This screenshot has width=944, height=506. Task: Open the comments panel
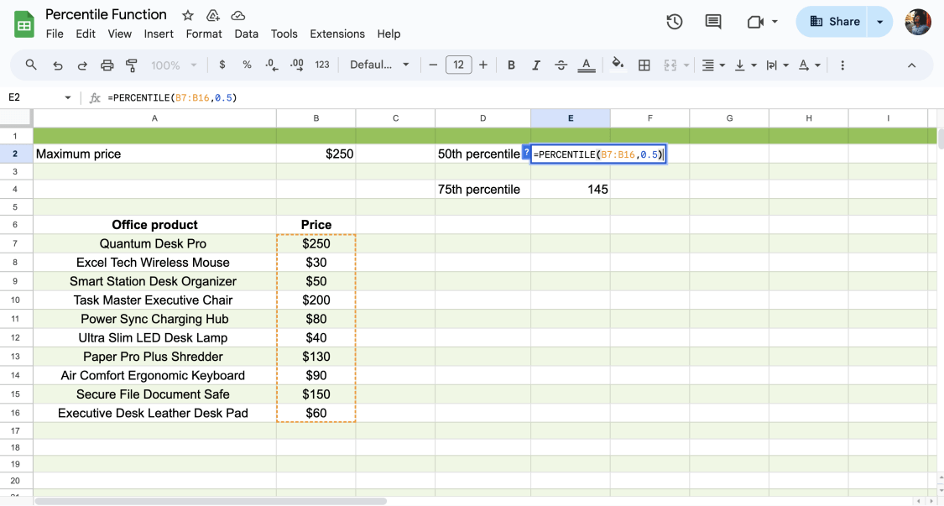click(712, 22)
